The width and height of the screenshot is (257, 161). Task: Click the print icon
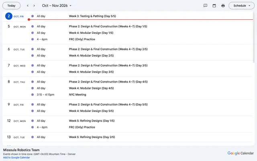[x=223, y=6]
